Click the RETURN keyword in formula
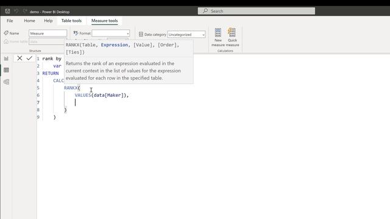Screen dimensions: 390x219 click(x=51, y=73)
